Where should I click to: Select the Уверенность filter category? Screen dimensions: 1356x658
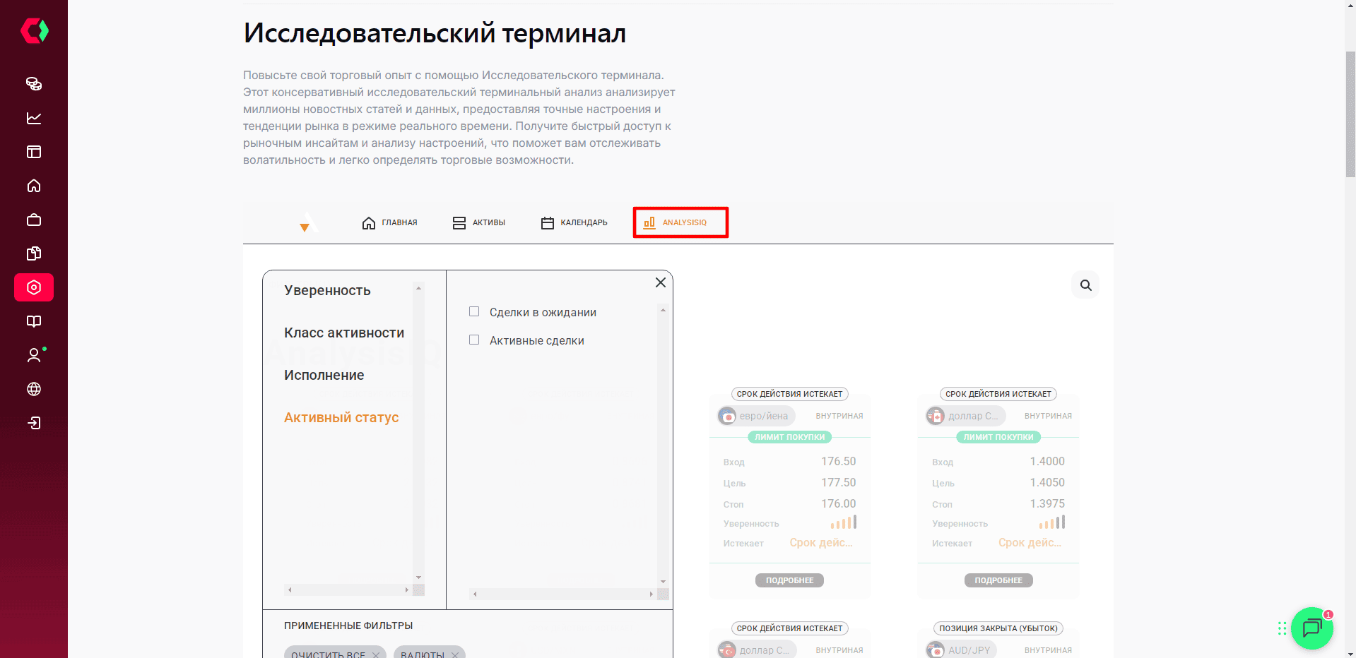[x=327, y=290]
